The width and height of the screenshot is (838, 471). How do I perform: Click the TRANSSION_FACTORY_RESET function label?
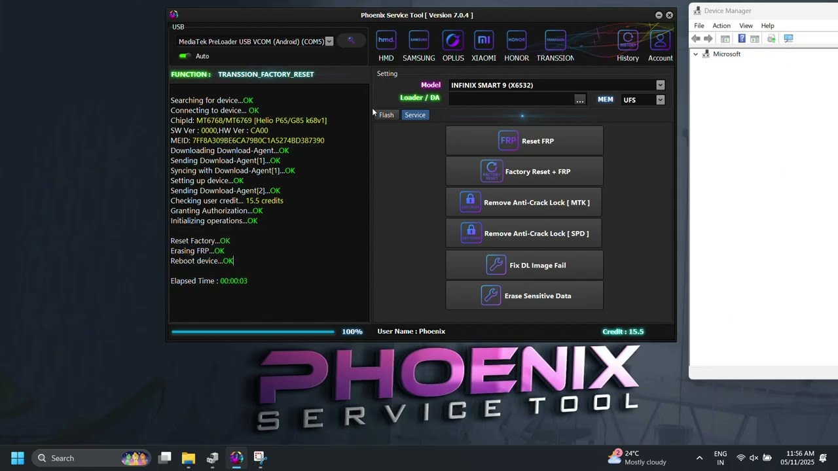[266, 75]
